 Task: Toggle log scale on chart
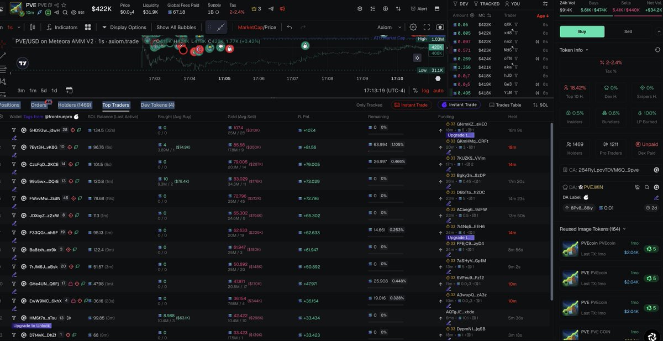[x=425, y=91]
